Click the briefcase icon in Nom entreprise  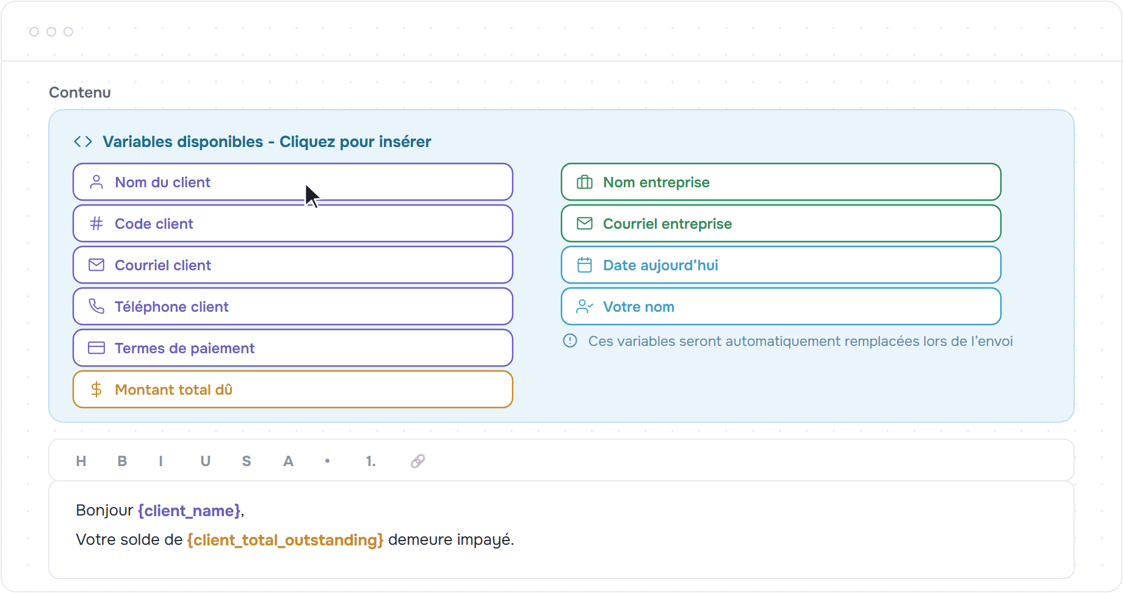[585, 182]
